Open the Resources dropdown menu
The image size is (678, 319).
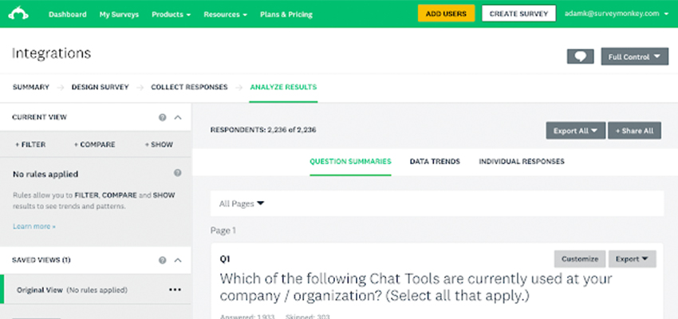225,14
